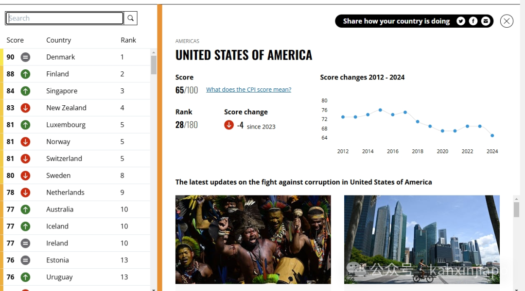Share via the Twitter icon
The width and height of the screenshot is (525, 291).
tap(461, 21)
